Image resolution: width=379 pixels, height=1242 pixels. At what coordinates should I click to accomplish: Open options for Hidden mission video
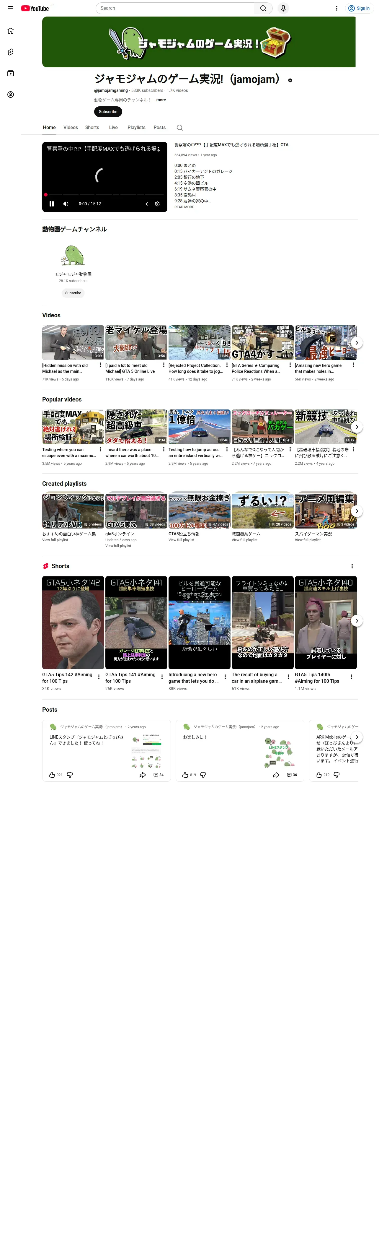point(101,365)
